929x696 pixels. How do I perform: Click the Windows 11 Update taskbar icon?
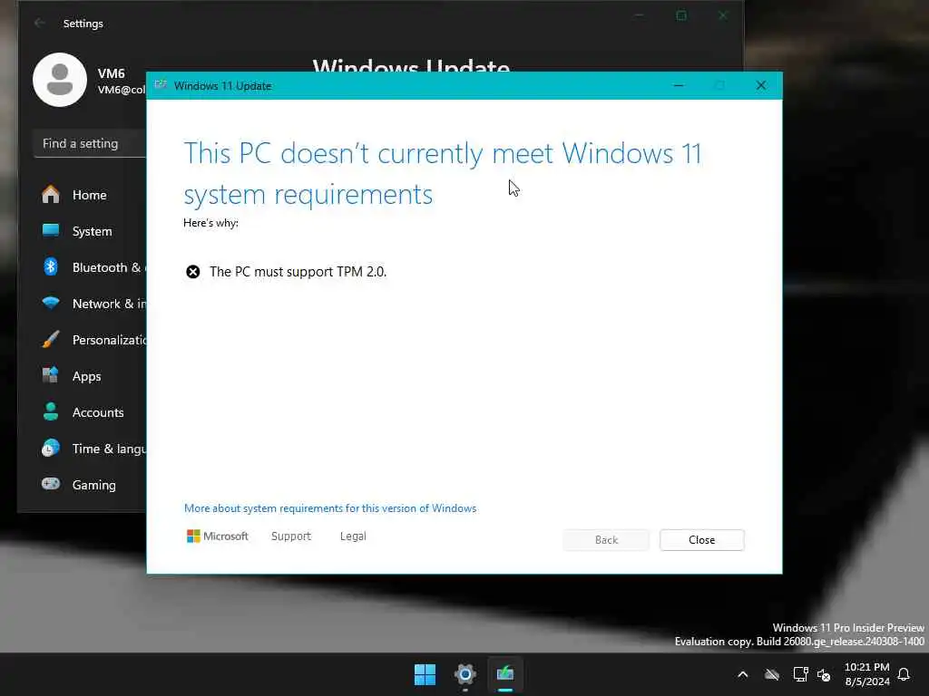(x=505, y=674)
